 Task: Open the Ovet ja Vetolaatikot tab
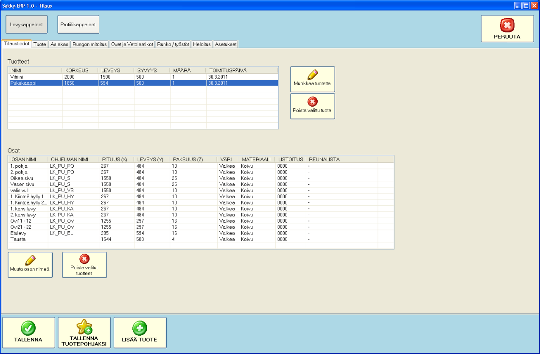[x=132, y=44]
